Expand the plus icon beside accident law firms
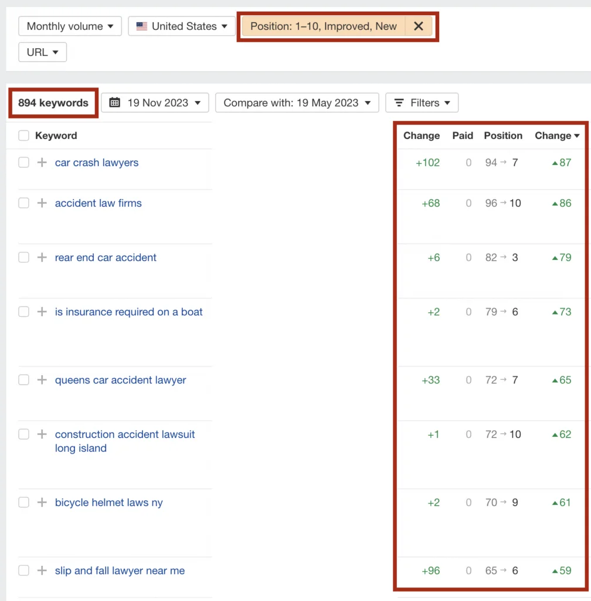The height and width of the screenshot is (601, 591). [x=42, y=203]
